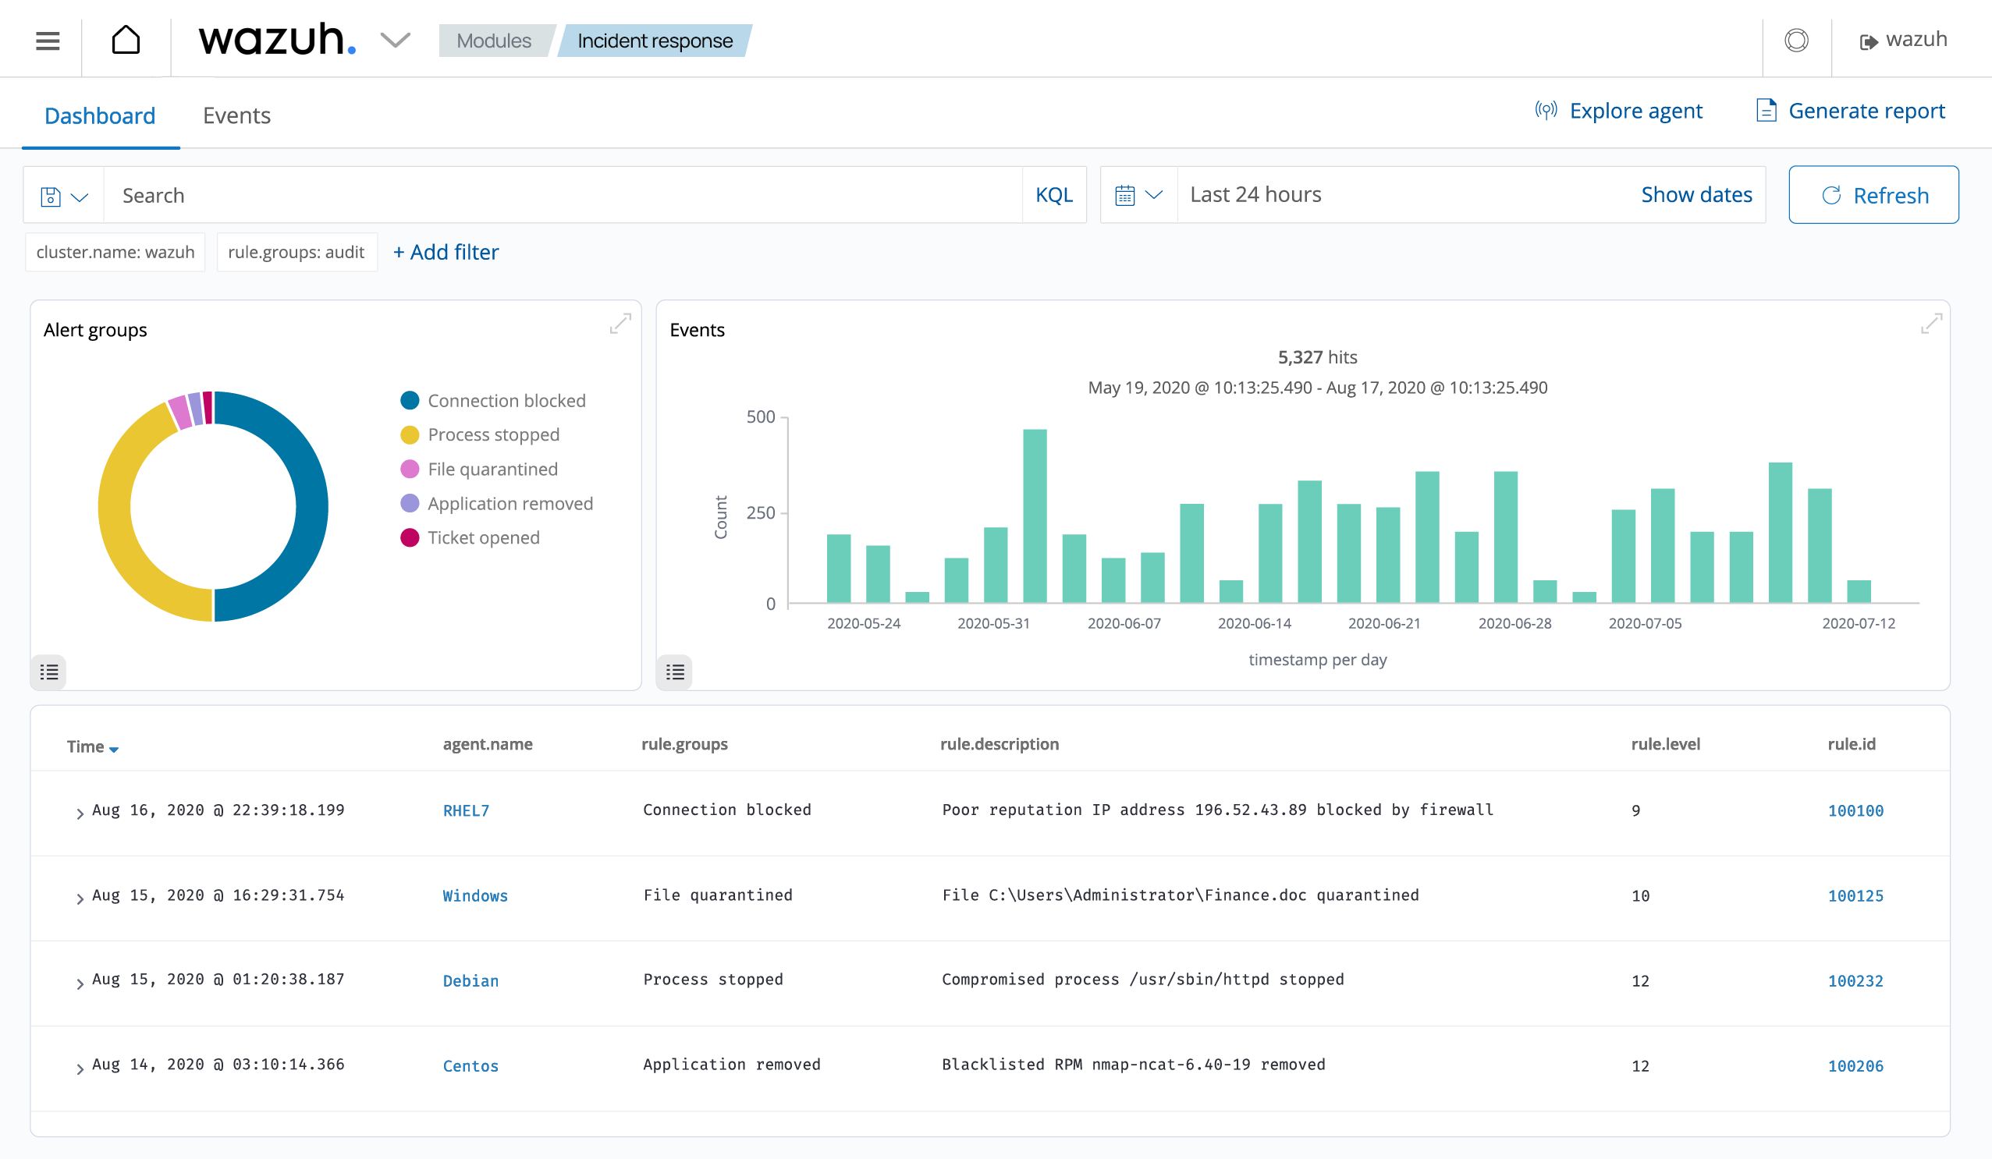Click the Last 24 hours time range
This screenshot has width=1992, height=1159.
point(1255,194)
